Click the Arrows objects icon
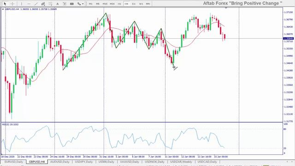The image size is (295, 166). coord(79,4)
